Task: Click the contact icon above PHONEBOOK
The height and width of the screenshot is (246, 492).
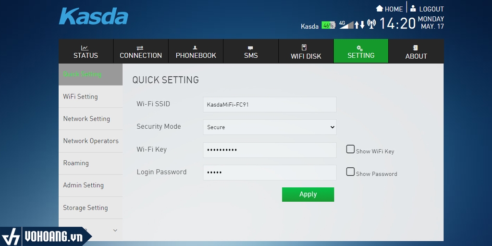Action: [195, 48]
